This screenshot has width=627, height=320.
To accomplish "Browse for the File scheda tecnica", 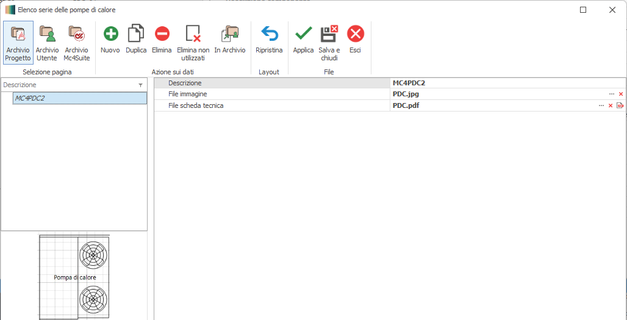I will pos(601,105).
